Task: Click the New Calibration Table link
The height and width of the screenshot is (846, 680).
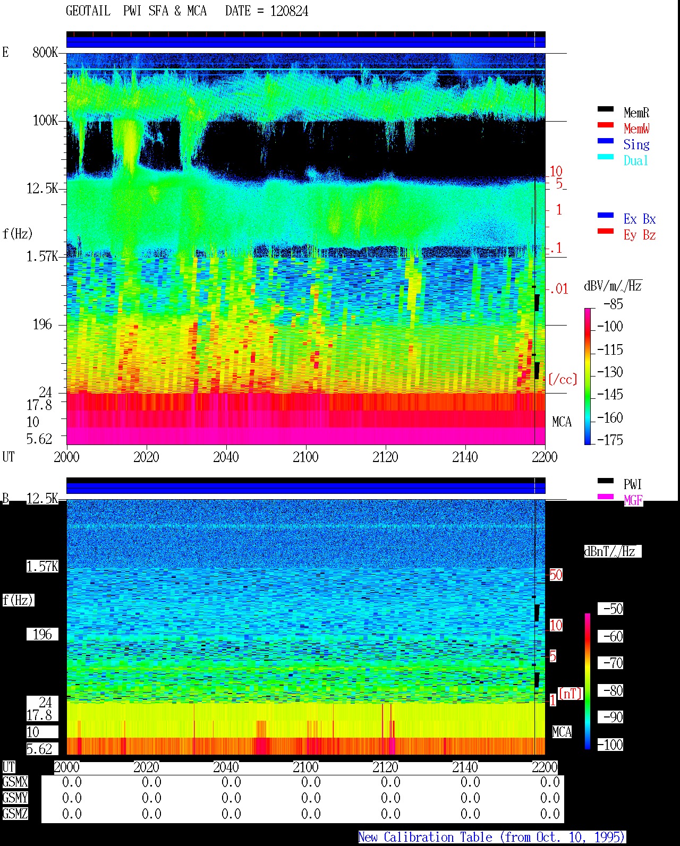Action: pos(492,838)
